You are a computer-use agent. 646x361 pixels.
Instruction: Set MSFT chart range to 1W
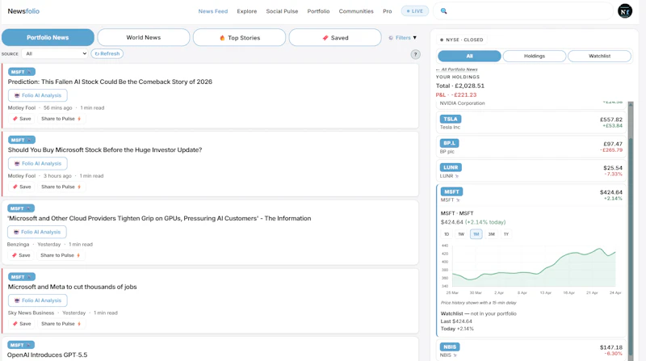[x=461, y=234]
